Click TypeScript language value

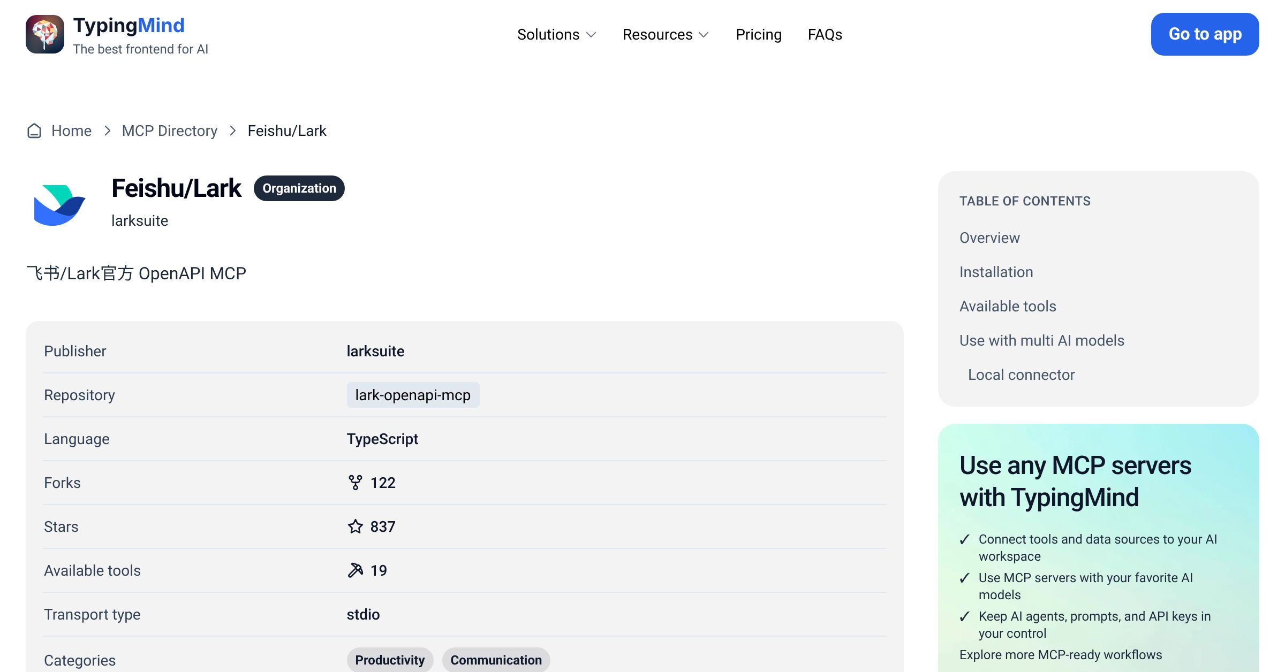(x=382, y=439)
